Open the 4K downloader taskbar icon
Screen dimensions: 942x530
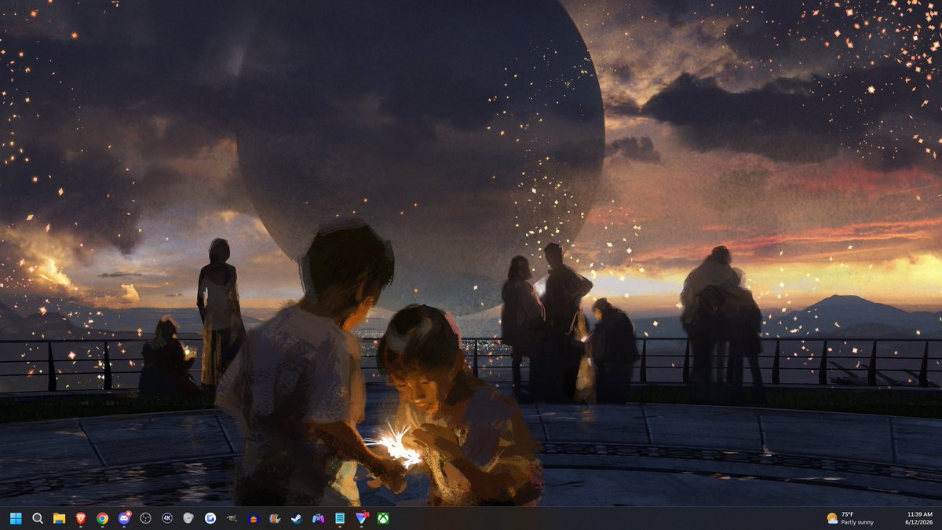click(x=167, y=518)
